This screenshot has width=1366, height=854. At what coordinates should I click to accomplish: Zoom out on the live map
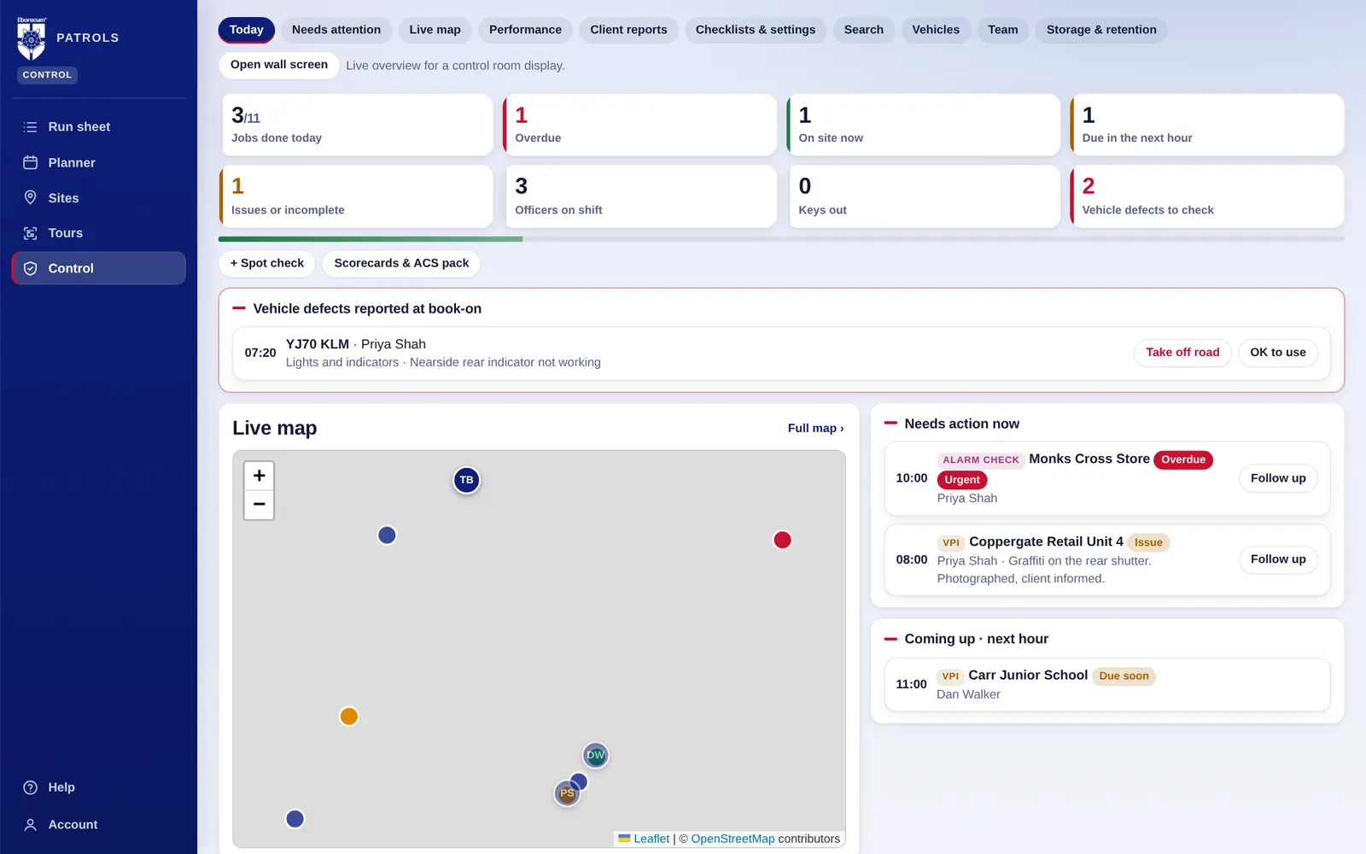pyautogui.click(x=260, y=505)
